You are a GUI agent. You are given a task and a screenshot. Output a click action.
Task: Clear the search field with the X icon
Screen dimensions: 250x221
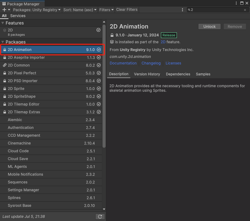[x=245, y=10]
